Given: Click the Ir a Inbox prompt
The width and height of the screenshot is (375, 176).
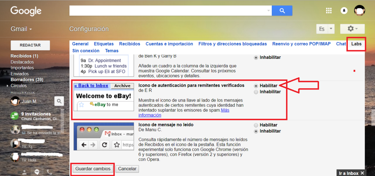Looking at the screenshot, I should [349, 173].
